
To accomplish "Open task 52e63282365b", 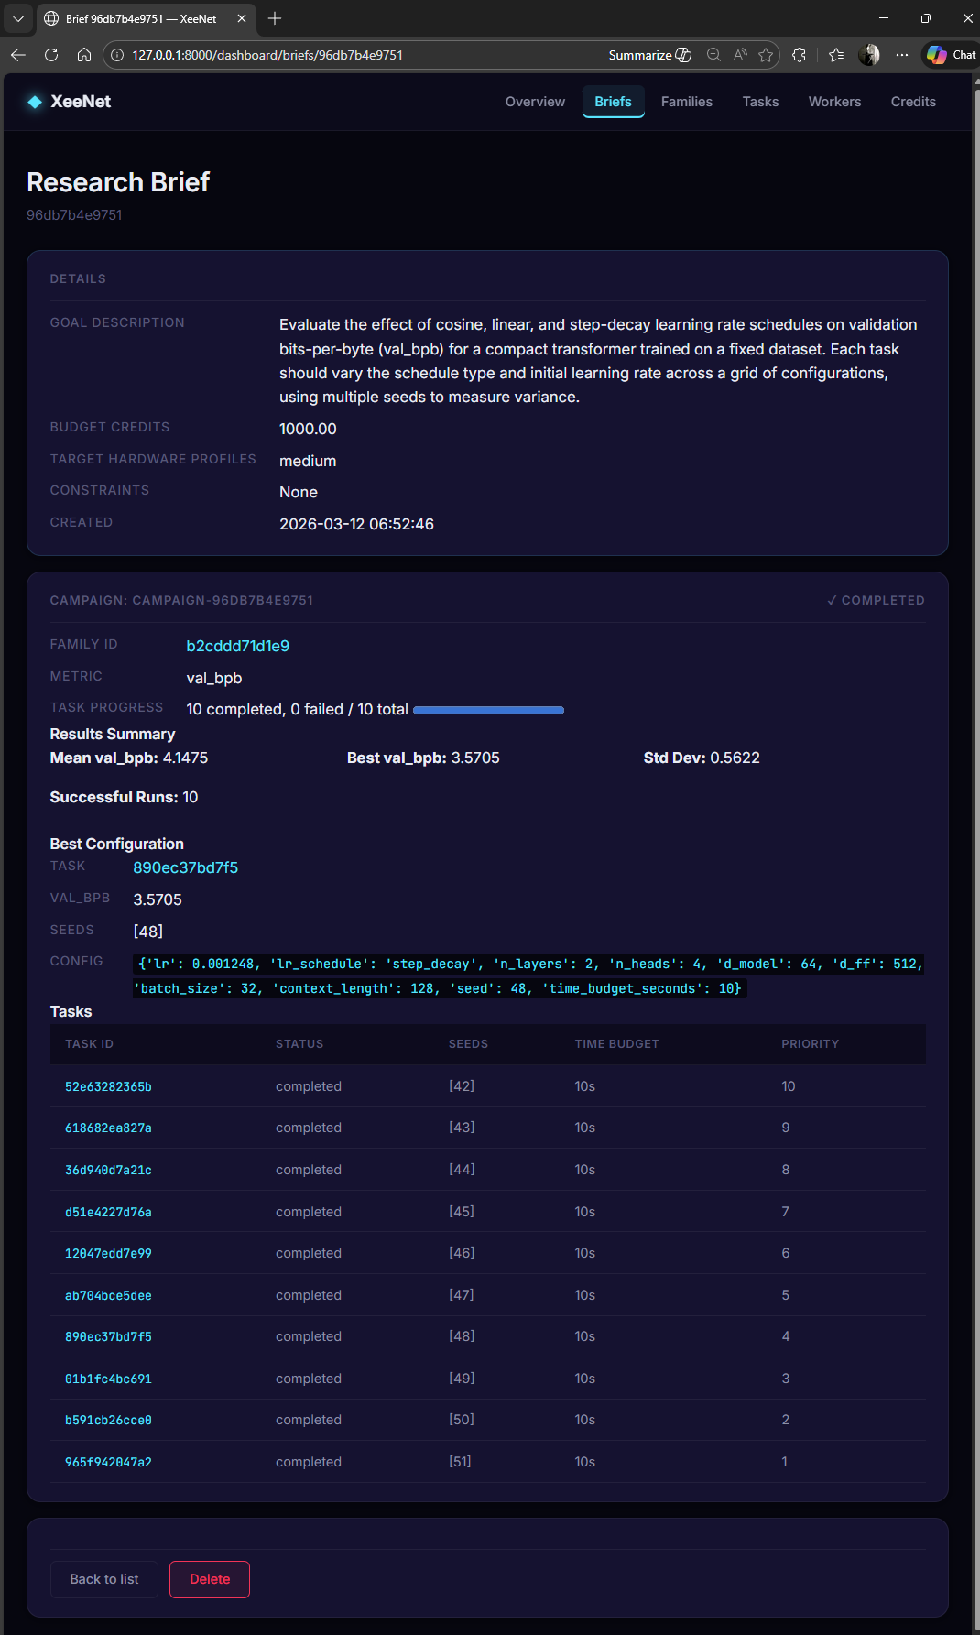I will (108, 1086).
